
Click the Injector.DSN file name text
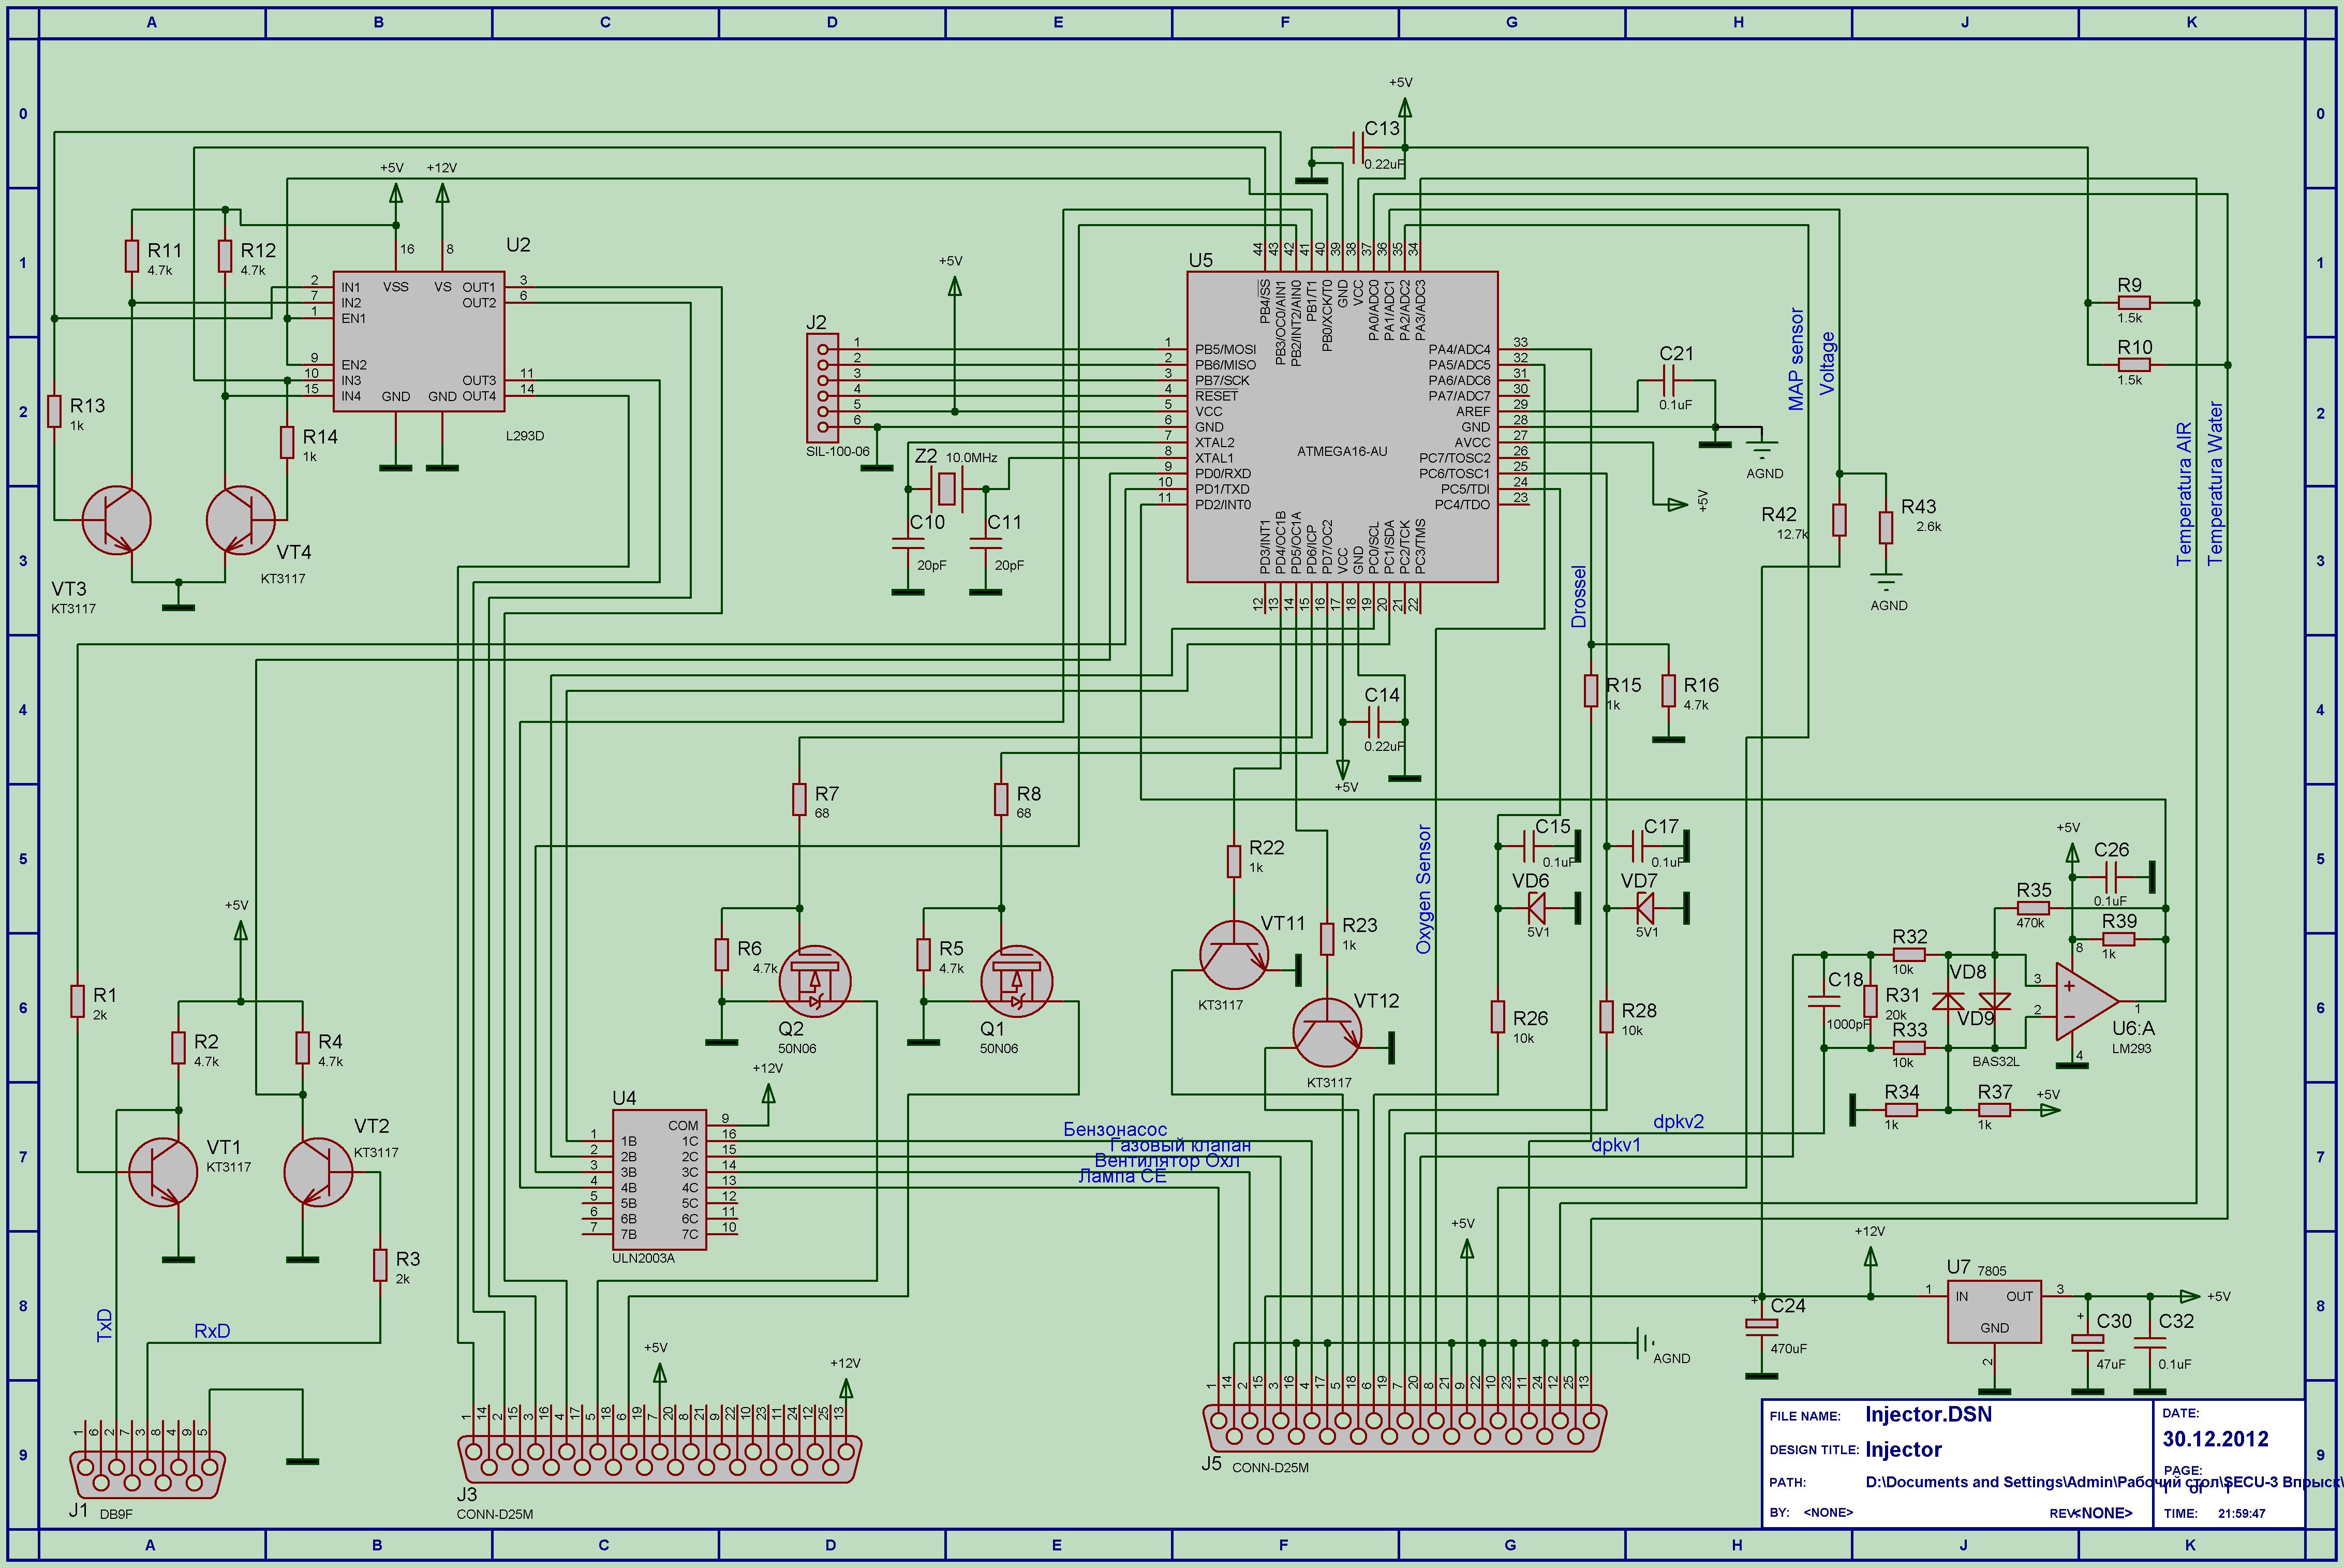tap(1928, 1414)
